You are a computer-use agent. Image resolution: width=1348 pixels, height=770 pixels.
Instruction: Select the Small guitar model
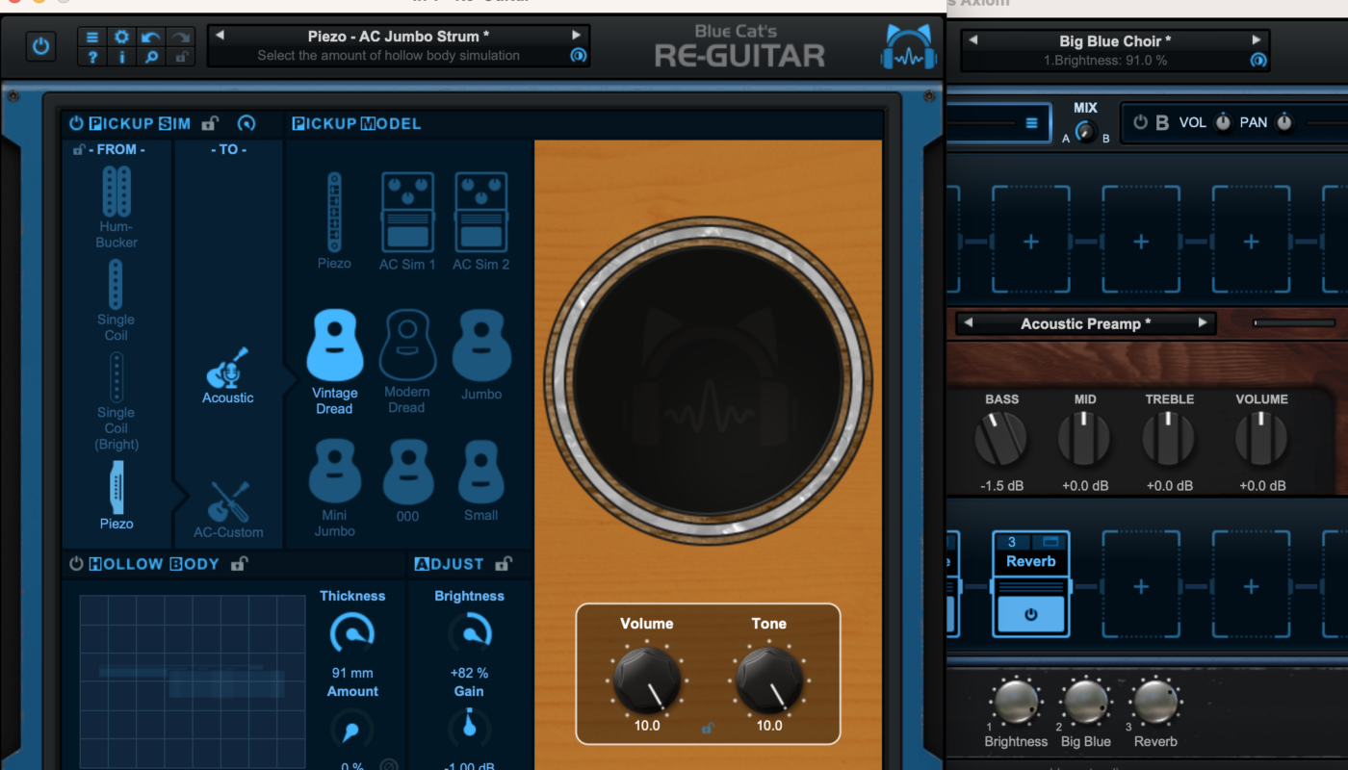click(x=481, y=481)
